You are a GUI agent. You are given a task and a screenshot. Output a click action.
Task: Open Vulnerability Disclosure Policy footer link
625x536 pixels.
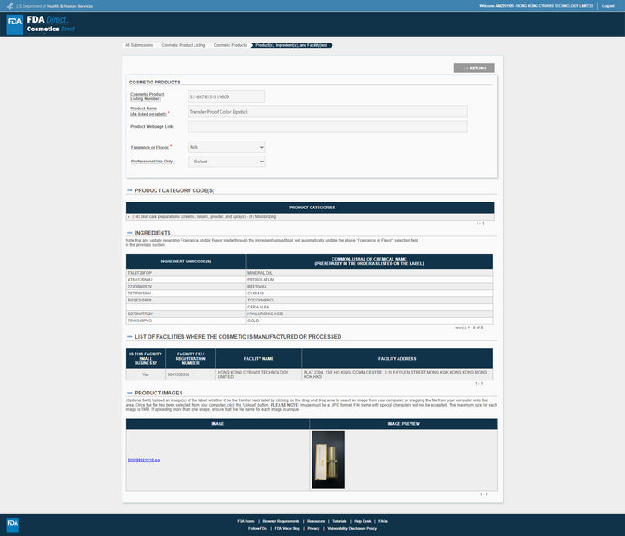pyautogui.click(x=352, y=529)
